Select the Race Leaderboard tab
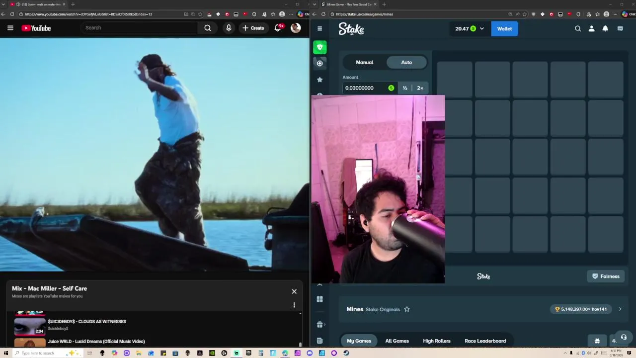Viewport: 636px width, 358px height. (x=485, y=341)
